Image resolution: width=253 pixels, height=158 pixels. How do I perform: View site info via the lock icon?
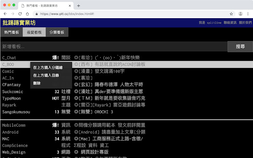[37, 14]
